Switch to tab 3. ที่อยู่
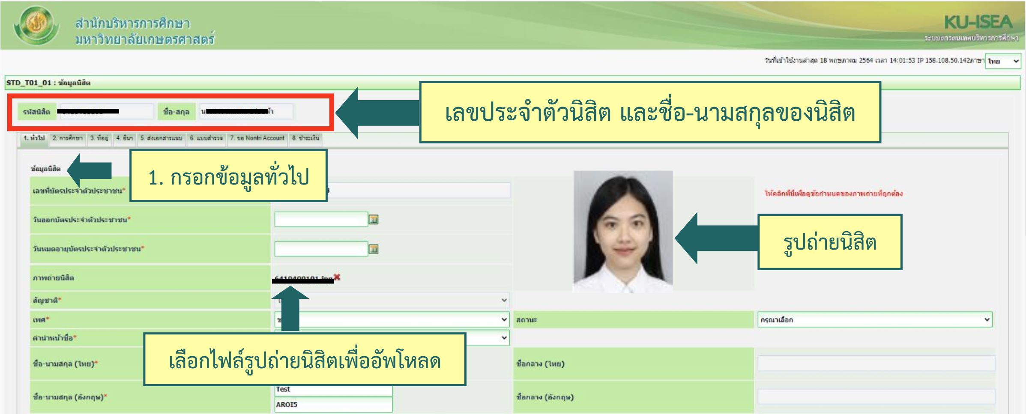This screenshot has width=1026, height=414. [x=99, y=138]
